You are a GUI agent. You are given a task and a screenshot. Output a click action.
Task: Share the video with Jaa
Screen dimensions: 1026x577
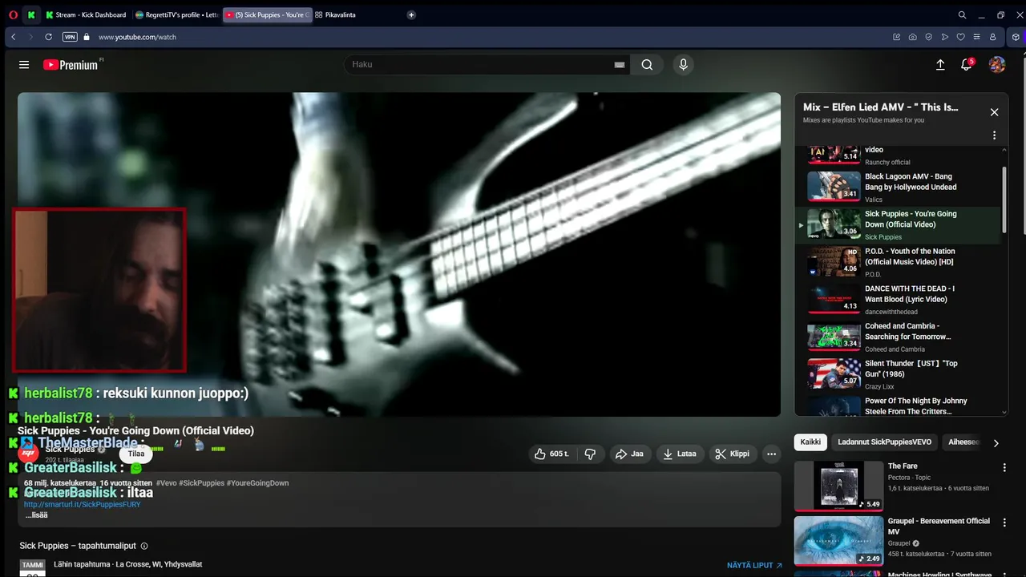[629, 454]
